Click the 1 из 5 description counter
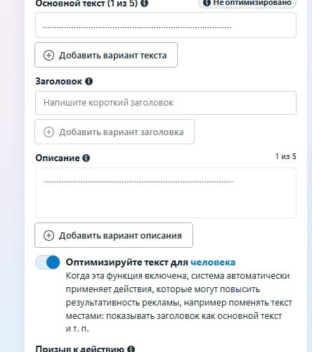This screenshot has width=312, height=352. tap(285, 156)
